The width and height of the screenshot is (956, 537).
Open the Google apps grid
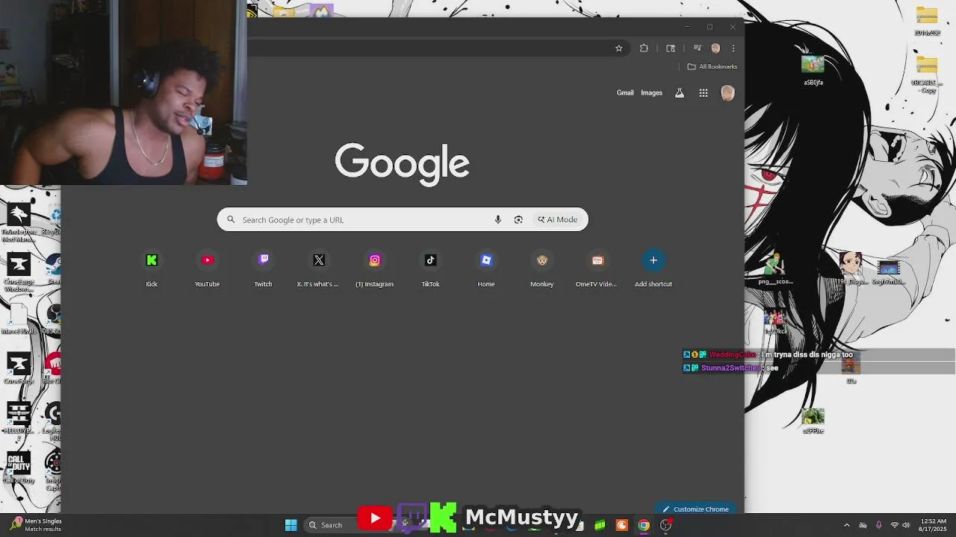pyautogui.click(x=704, y=93)
